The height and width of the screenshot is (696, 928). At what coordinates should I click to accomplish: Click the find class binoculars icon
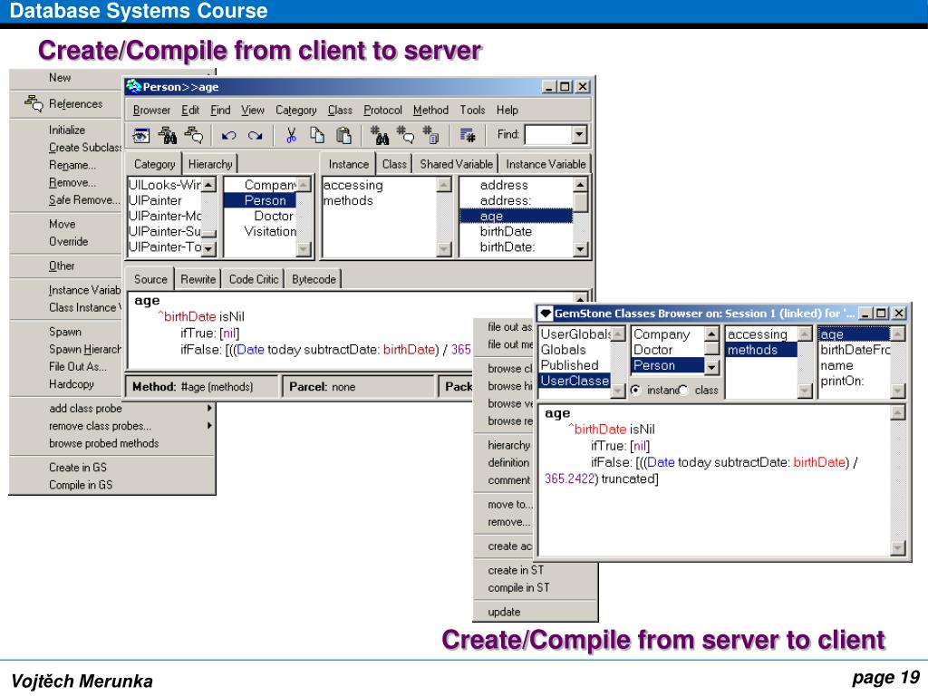pos(168,136)
